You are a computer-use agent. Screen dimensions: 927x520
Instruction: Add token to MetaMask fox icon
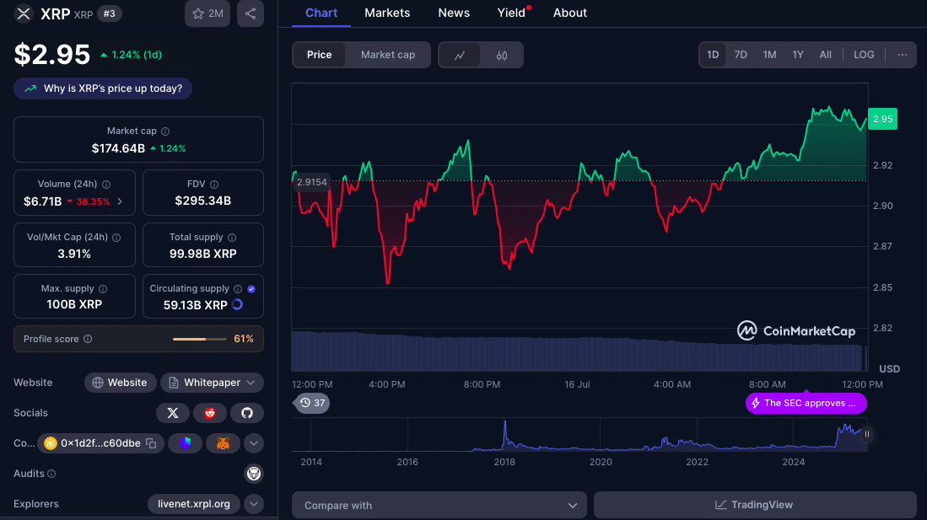point(223,443)
